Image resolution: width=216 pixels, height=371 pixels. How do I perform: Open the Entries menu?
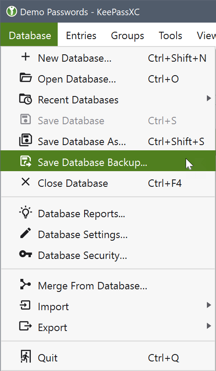tap(81, 36)
